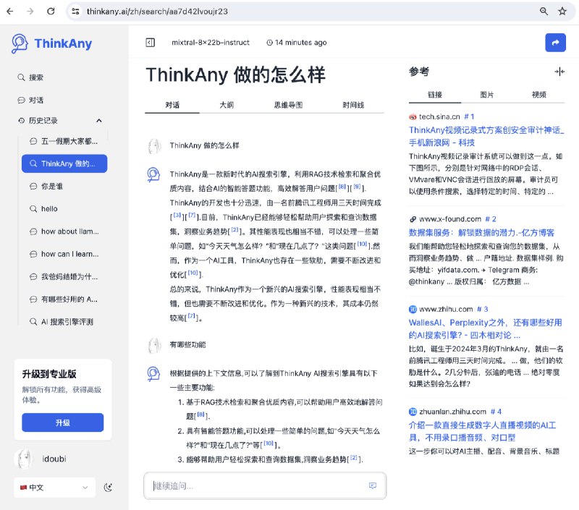Open the 中文 language dropdown
This screenshot has width=579, height=510.
click(x=55, y=488)
